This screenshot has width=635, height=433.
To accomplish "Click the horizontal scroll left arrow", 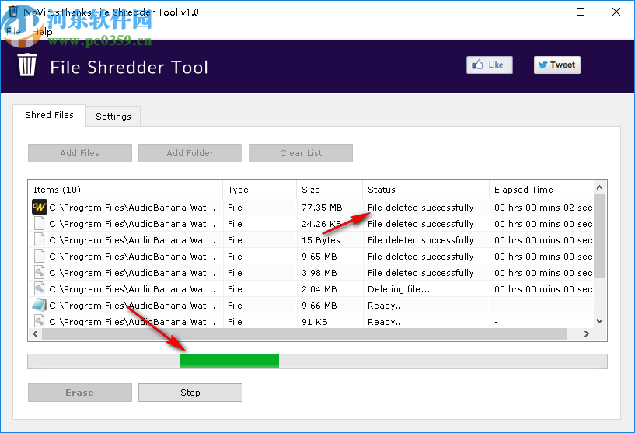I will pyautogui.click(x=35, y=333).
